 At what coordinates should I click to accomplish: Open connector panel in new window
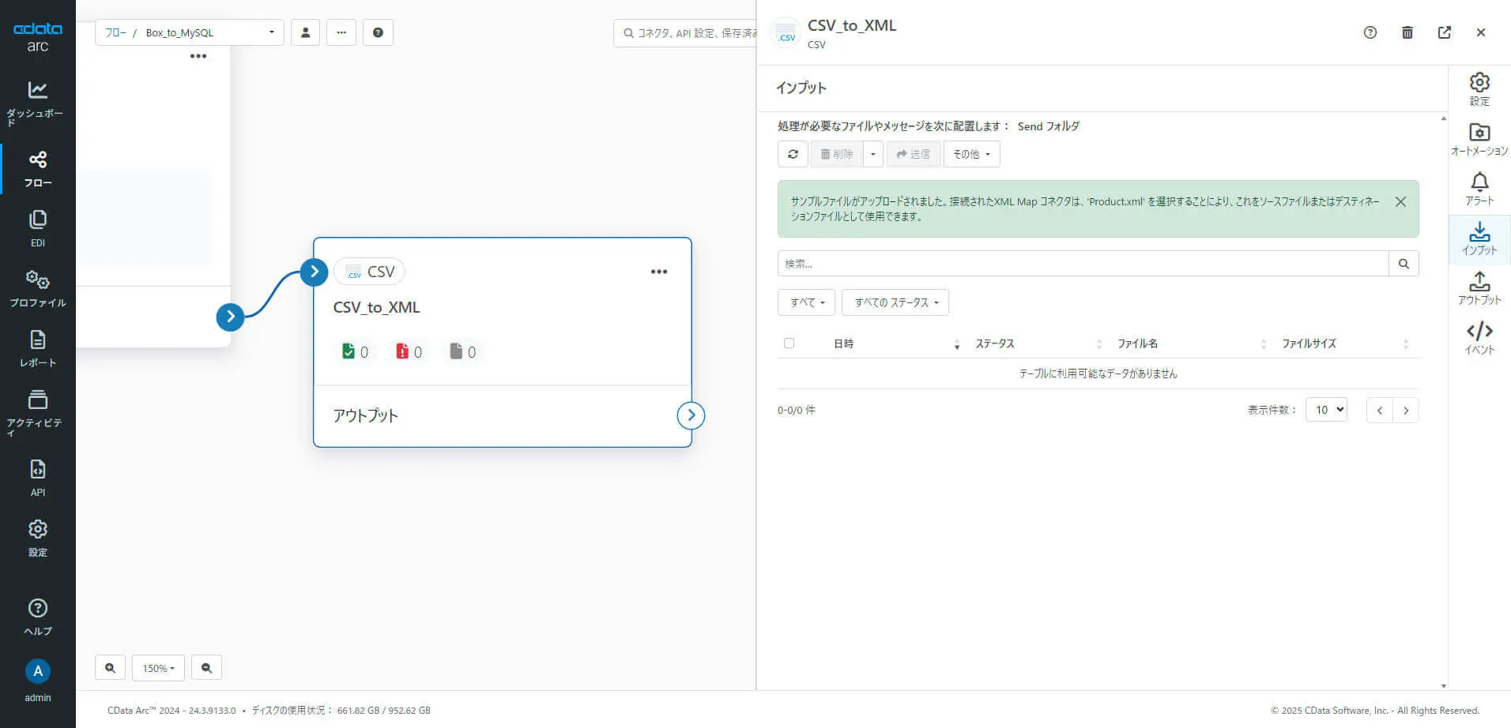[x=1445, y=32]
